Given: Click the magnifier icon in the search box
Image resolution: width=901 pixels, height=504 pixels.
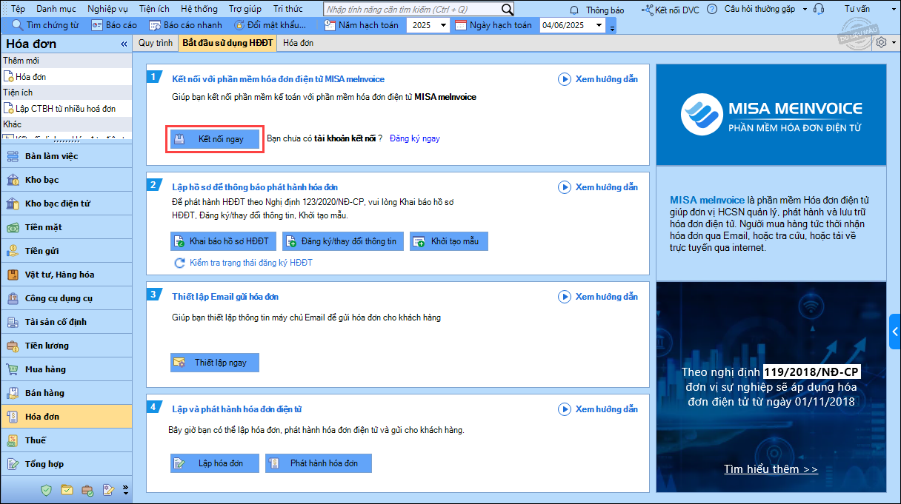Looking at the screenshot, I should coord(507,9).
